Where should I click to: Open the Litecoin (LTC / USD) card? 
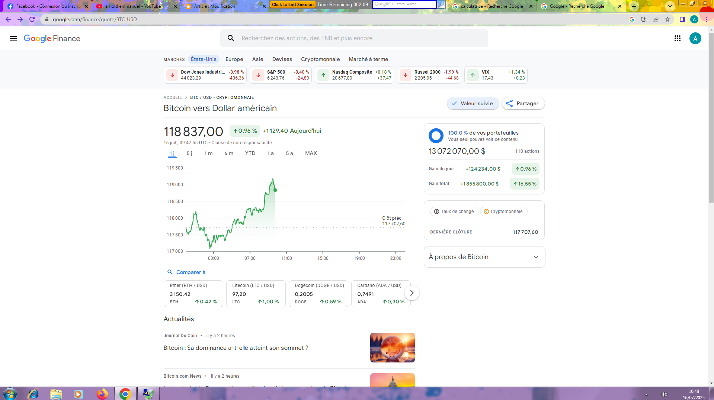tap(256, 294)
